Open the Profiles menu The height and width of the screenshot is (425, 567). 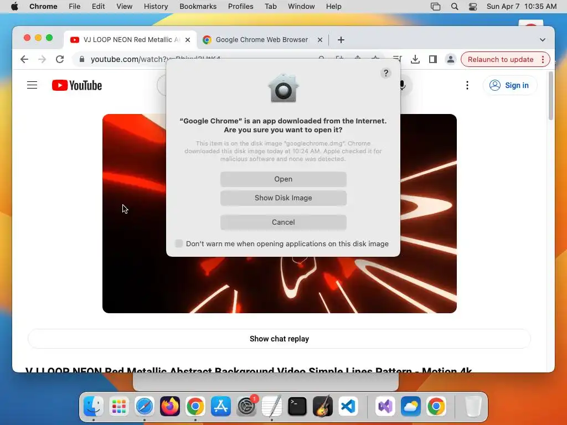240,7
